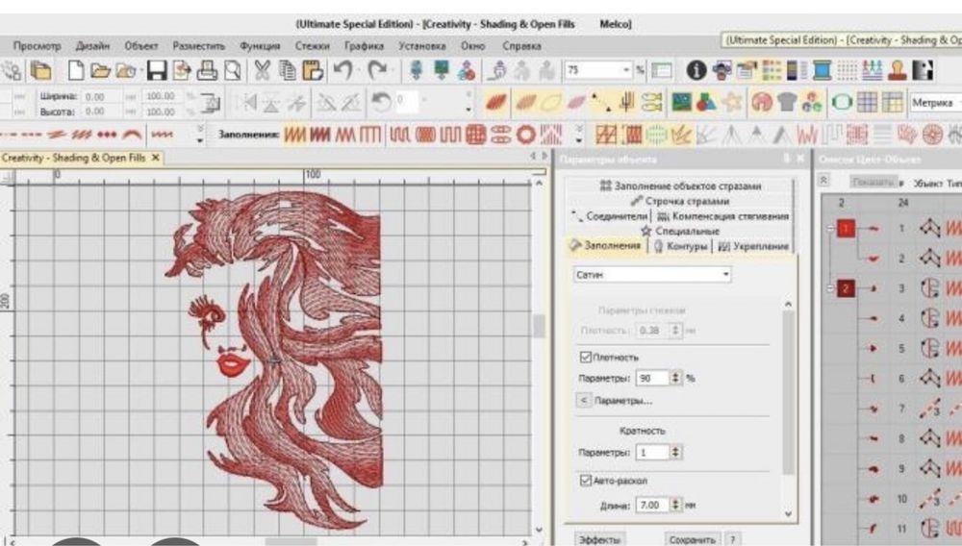Screen dimensions: 962x546
Task: Select the triple-dot stitch line icon
Action: coord(106,135)
